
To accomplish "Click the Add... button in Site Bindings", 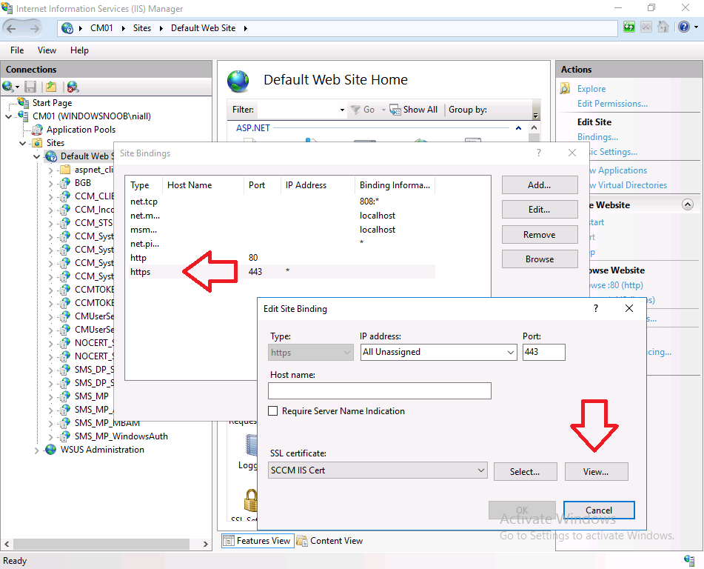I will (539, 185).
